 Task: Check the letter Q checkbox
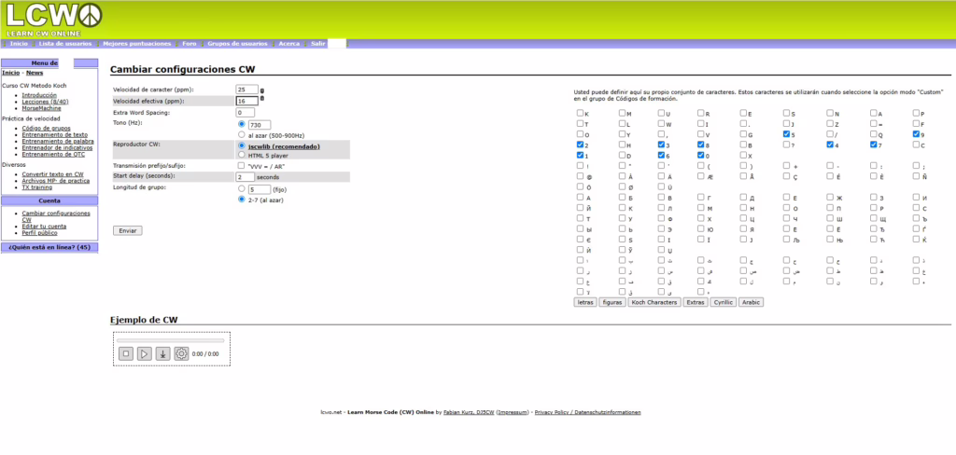point(874,133)
